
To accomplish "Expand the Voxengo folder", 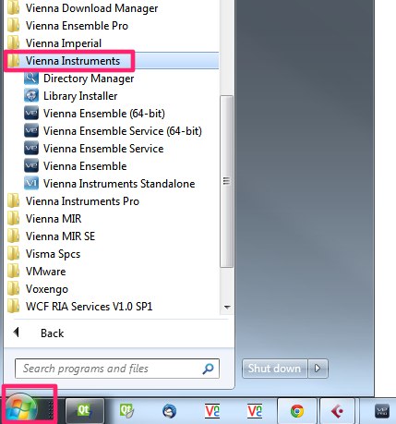I will click(38, 289).
